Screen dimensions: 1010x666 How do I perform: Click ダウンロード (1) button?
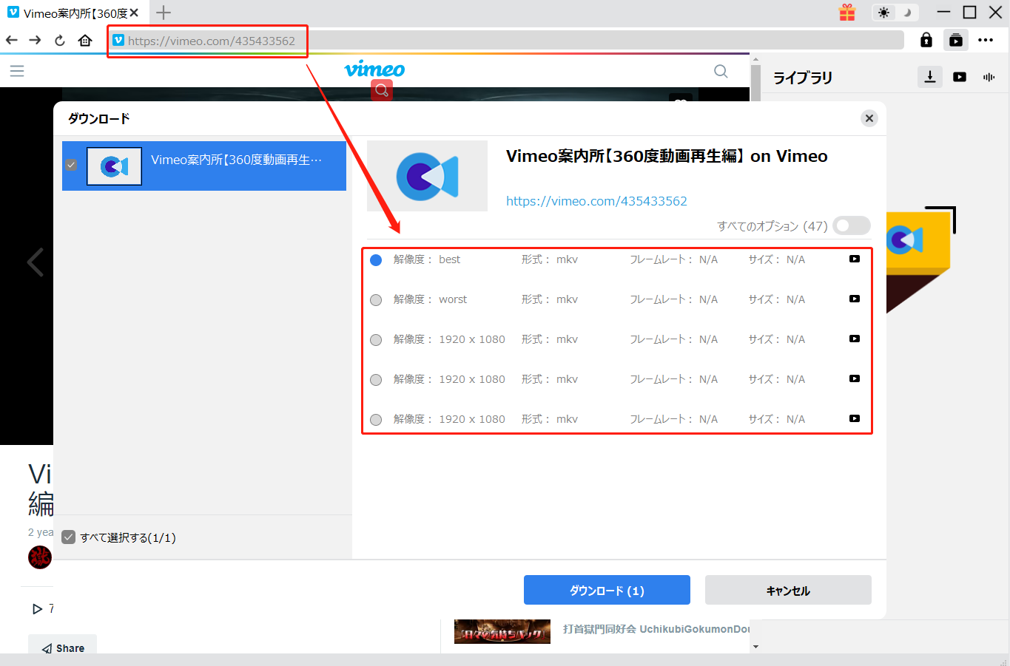pos(607,590)
